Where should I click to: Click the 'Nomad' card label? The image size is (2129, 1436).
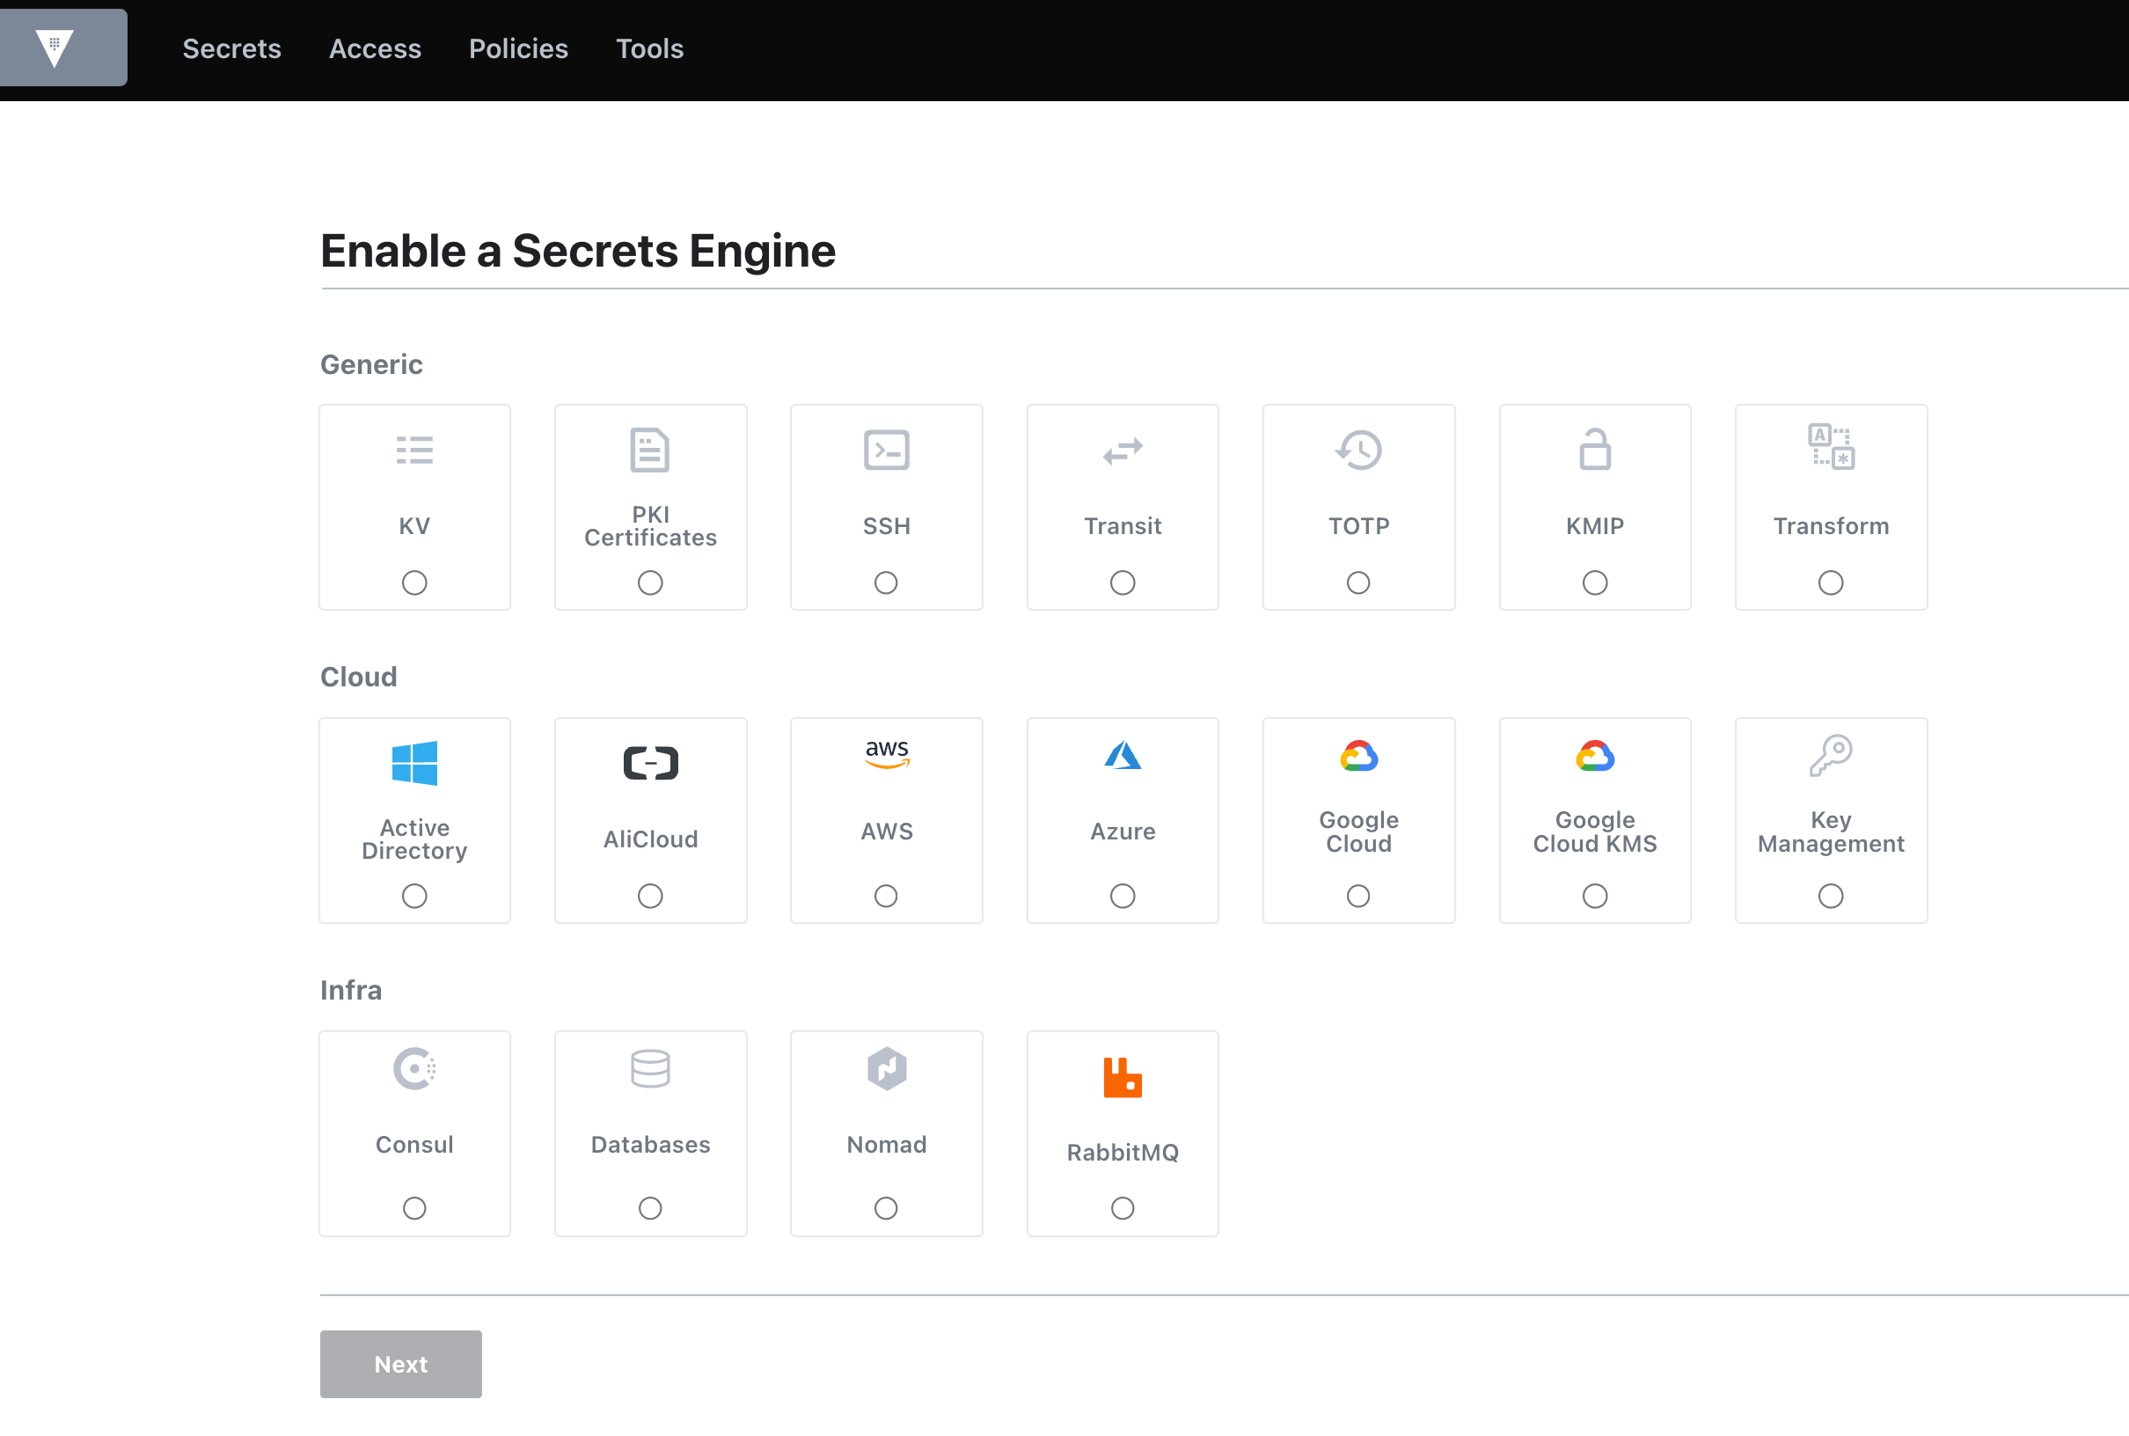click(x=887, y=1145)
